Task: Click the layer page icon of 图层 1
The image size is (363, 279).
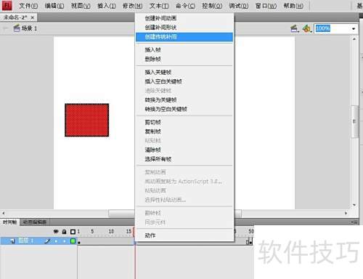Action: tap(12, 241)
